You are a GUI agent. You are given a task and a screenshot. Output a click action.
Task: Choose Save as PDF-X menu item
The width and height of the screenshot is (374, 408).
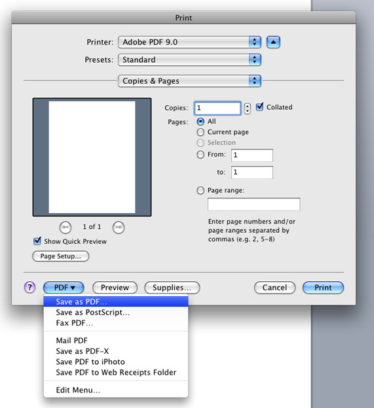click(x=116, y=351)
